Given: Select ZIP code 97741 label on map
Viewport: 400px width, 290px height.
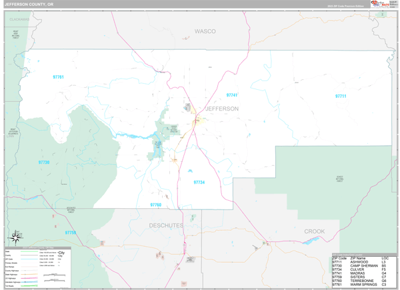Looking at the screenshot, I should point(232,95).
